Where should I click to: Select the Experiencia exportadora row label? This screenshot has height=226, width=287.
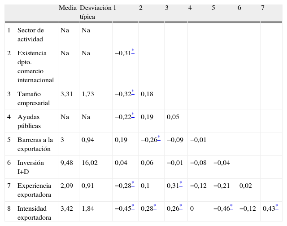[34, 190]
